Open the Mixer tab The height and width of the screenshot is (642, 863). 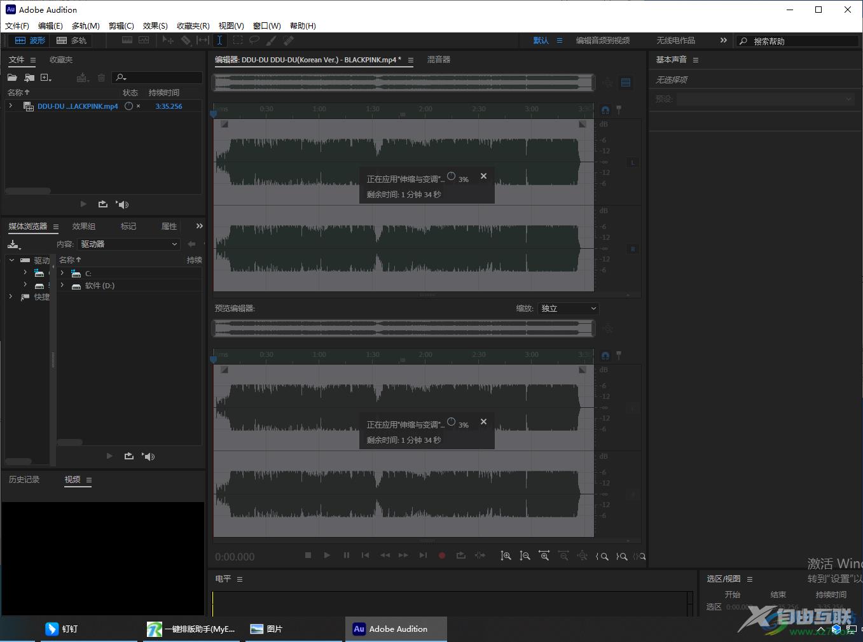(439, 60)
